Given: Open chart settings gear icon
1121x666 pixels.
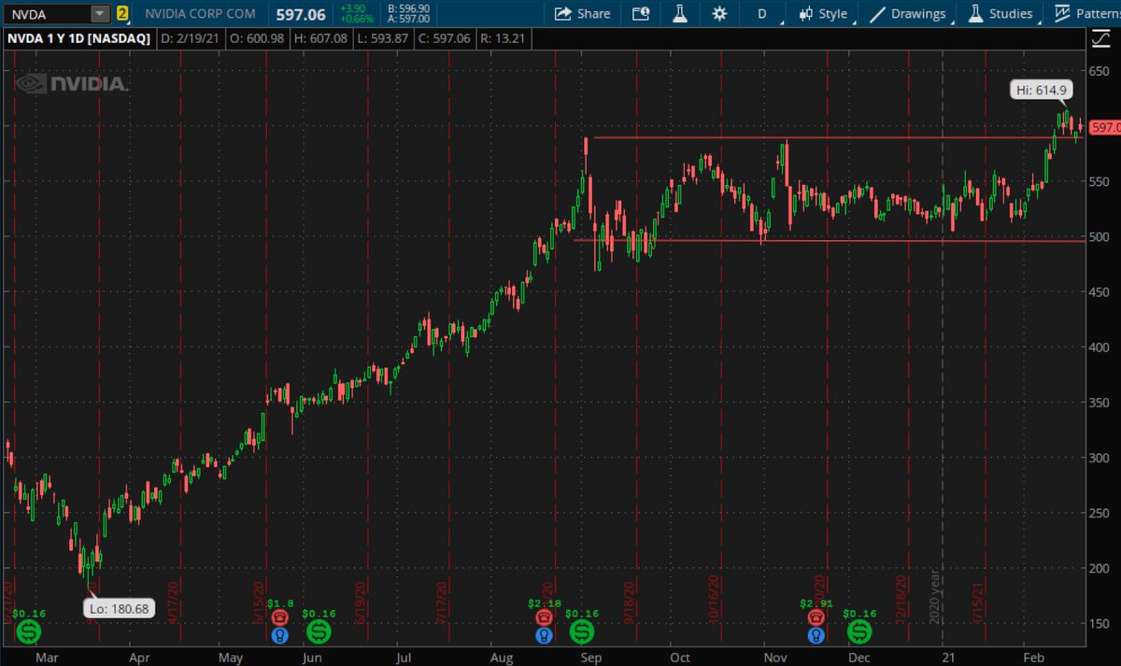Looking at the screenshot, I should pos(719,14).
